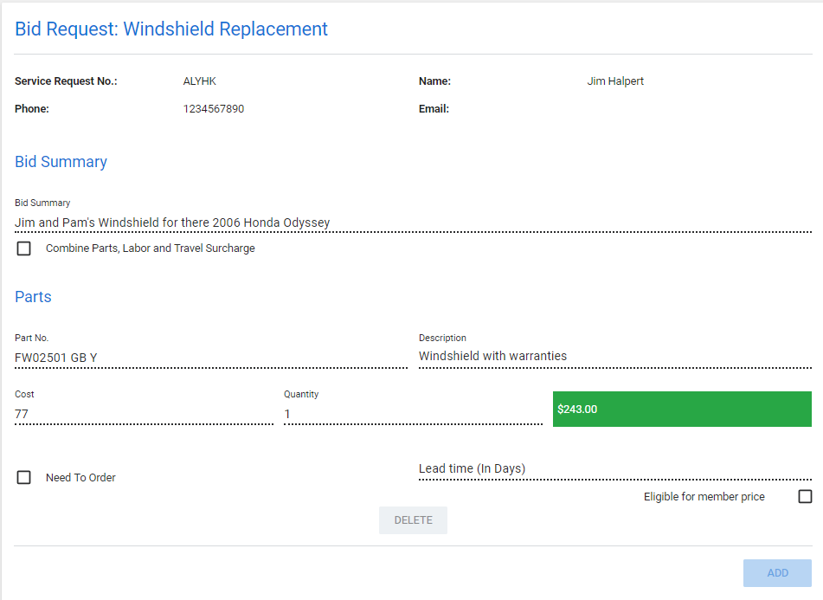Screen dimensions: 823x600
Task: Select service request number ALYHK
Action: click(x=199, y=81)
